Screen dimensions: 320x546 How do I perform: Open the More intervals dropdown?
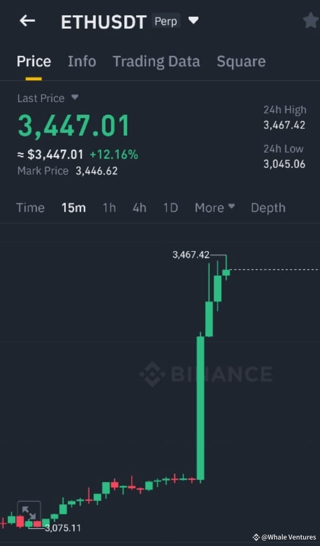pos(214,208)
